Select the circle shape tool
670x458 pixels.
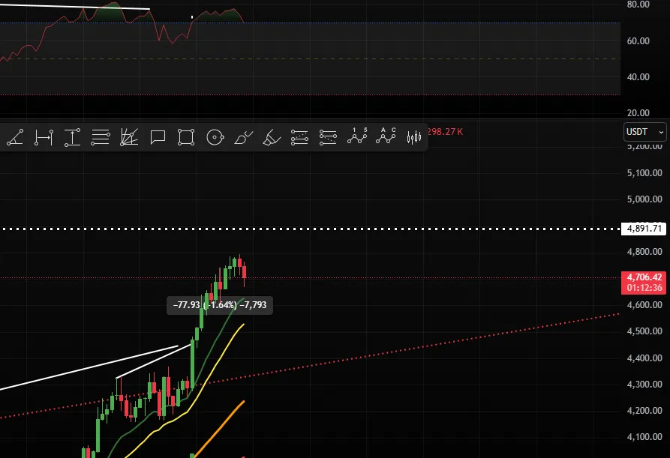(215, 137)
